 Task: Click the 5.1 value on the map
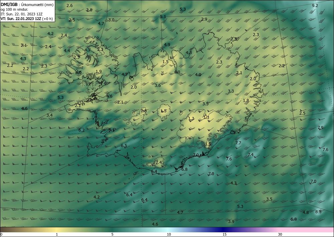[x=163, y=16]
